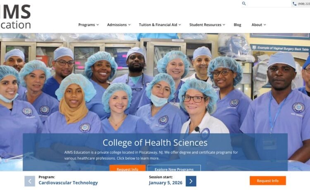Click the phone icon near number
The image size is (310, 190).
[x=294, y=4]
